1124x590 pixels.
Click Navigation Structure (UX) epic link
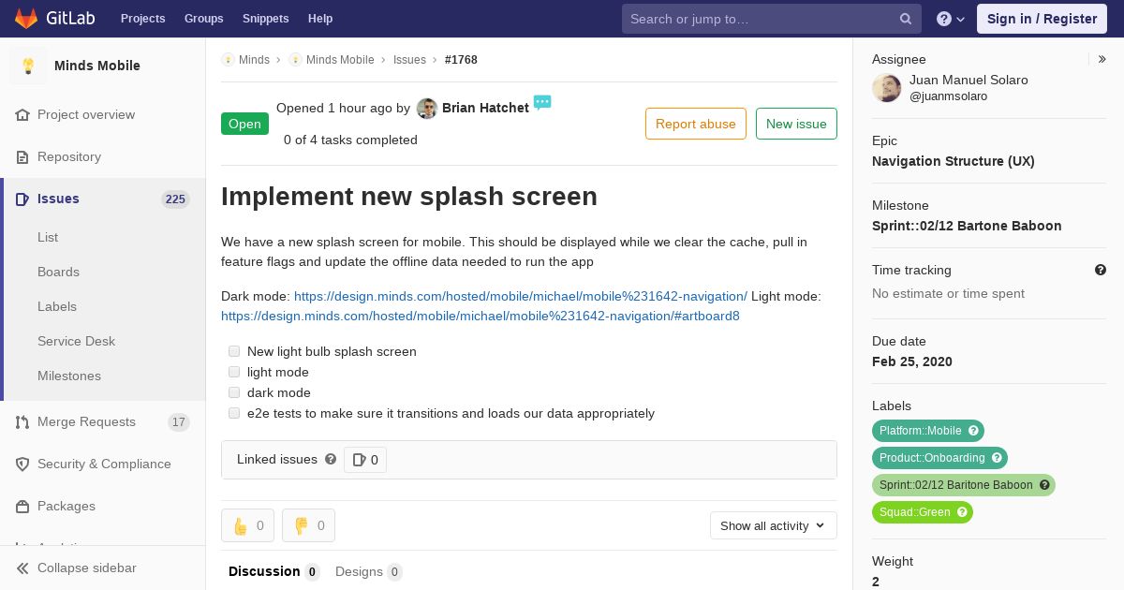pyautogui.click(x=954, y=161)
